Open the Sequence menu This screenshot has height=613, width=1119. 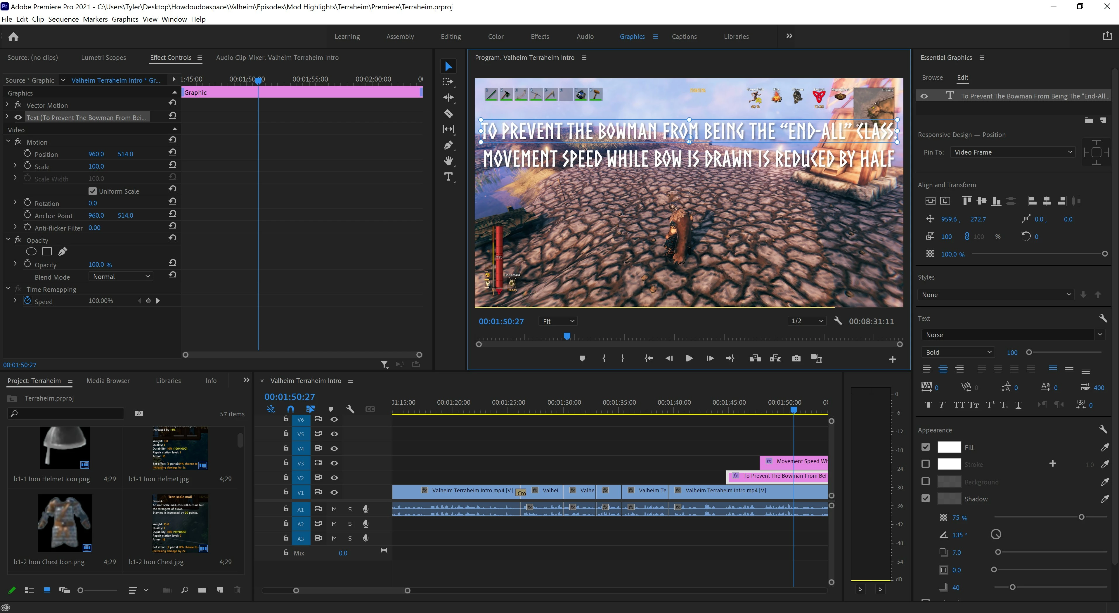[63, 19]
